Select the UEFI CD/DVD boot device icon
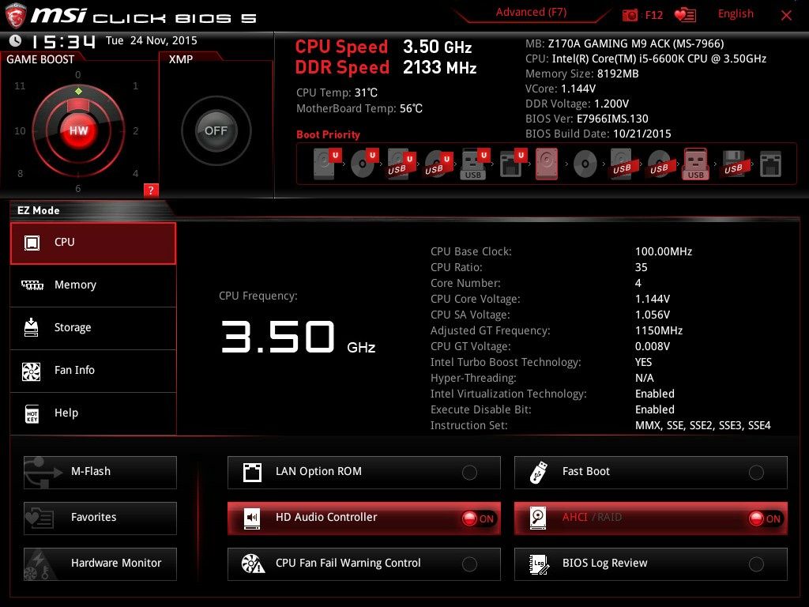The height and width of the screenshot is (607, 809). coord(363,164)
